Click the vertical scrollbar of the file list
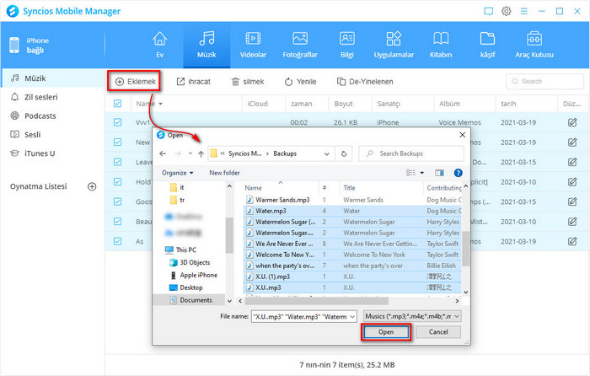590x376 pixels. 465,249
